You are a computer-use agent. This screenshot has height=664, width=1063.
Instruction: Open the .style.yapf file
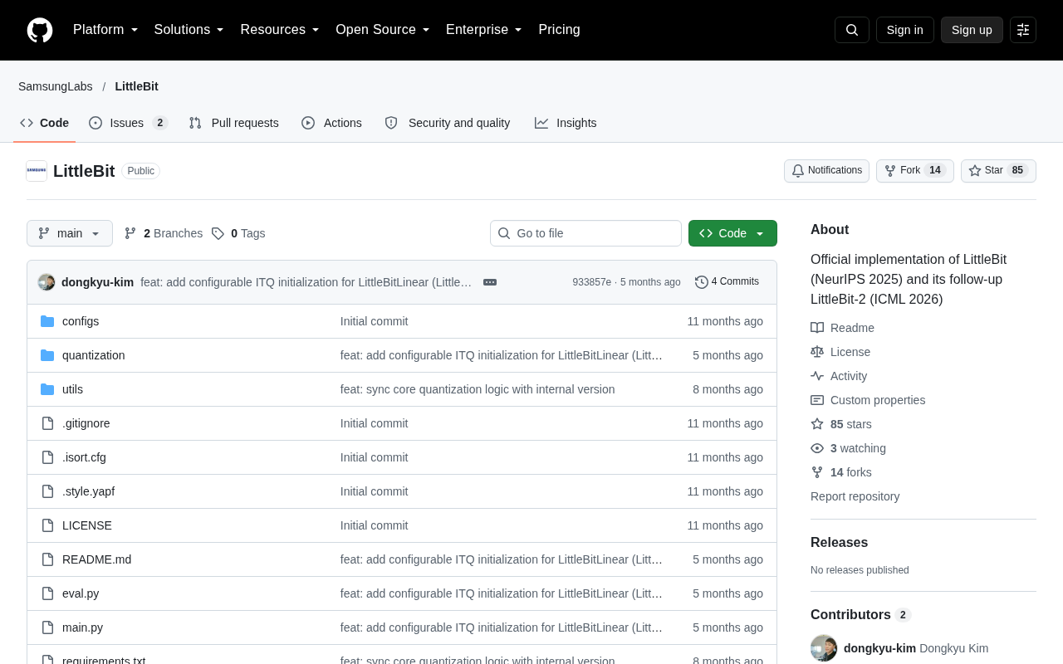click(88, 491)
